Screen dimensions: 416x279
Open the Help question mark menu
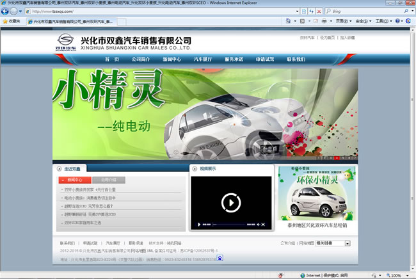[399, 21]
